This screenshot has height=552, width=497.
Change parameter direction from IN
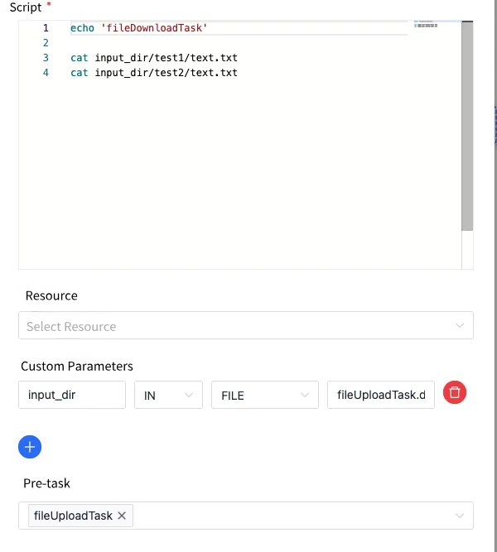168,395
